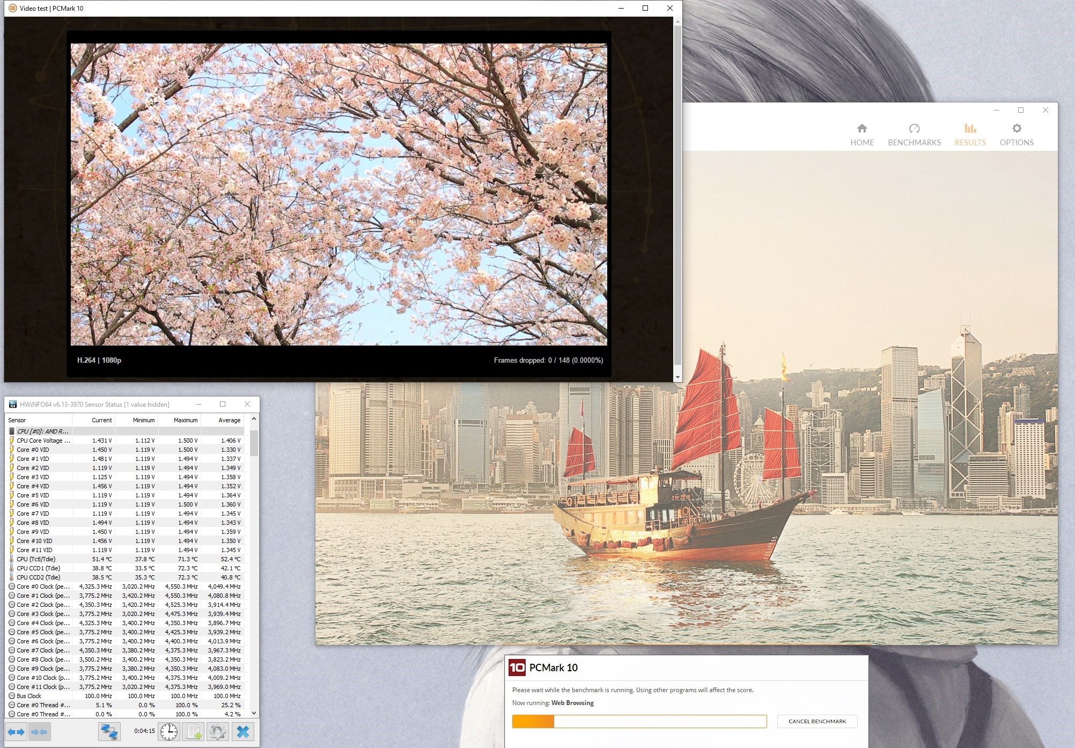Open the OPTIONS gear in PCMark

coord(1016,135)
